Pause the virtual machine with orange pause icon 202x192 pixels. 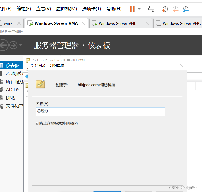(132, 9)
